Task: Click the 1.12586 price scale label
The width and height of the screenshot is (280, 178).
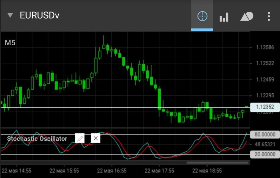Action: coord(265,48)
